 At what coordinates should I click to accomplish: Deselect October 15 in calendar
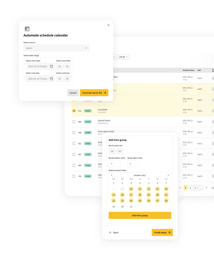pyautogui.click(x=113, y=195)
